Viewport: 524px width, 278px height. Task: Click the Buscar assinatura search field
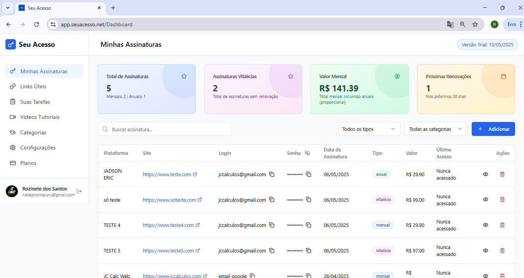click(165, 129)
